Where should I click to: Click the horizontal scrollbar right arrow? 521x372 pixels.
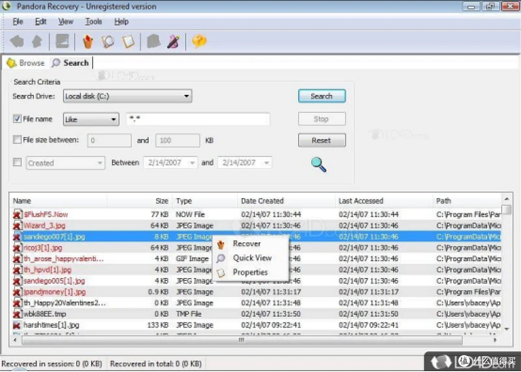click(495, 340)
